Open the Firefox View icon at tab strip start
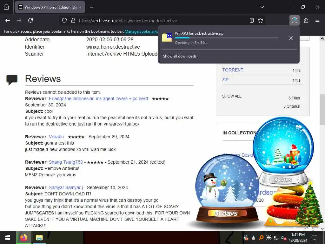Screen dimensions: 325x244 point(6,7)
